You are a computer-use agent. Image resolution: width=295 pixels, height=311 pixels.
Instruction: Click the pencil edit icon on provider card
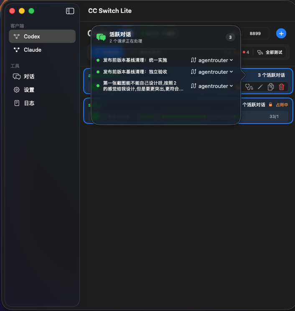coord(260,87)
